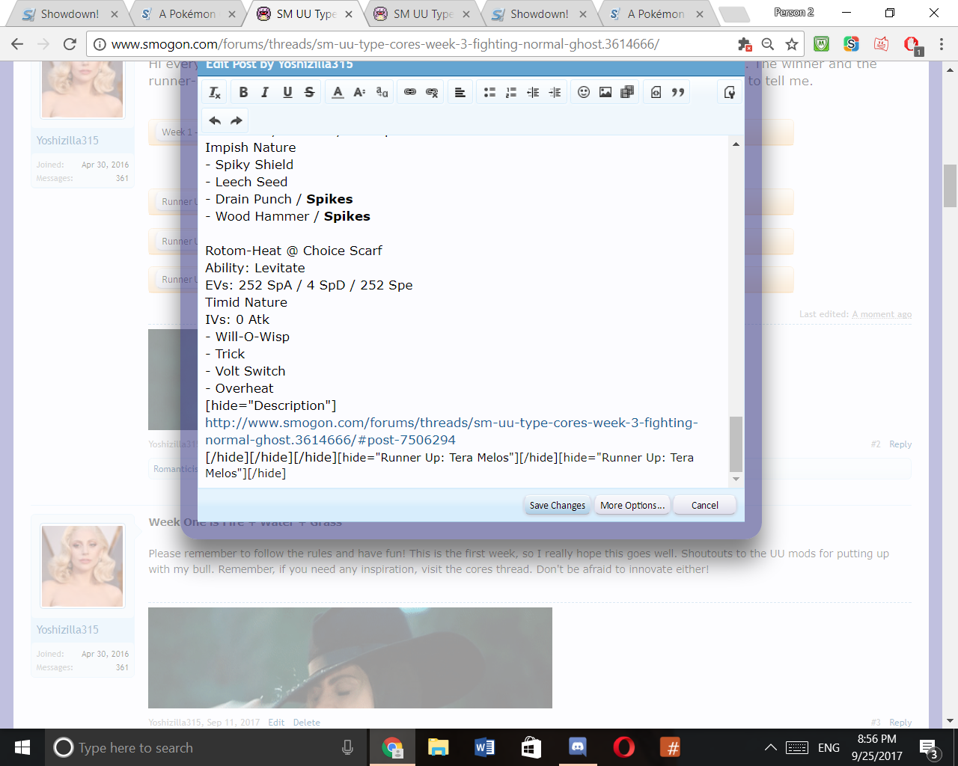958x766 pixels.
Task: Insert a link with the chain icon
Action: point(410,92)
